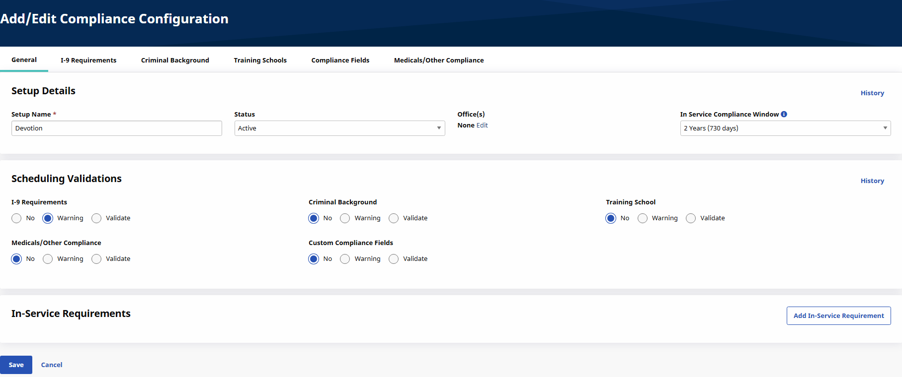The height and width of the screenshot is (377, 902).
Task: Click the Setup Name input field
Action: click(x=116, y=128)
